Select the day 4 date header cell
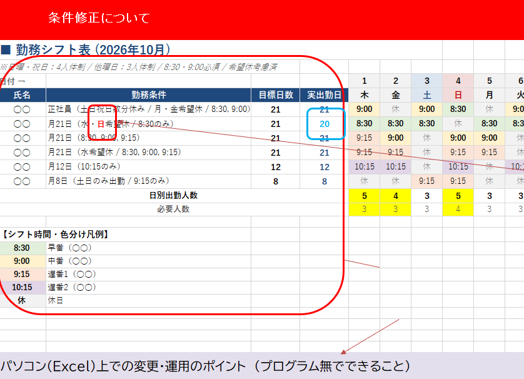The height and width of the screenshot is (379, 524). point(458,81)
